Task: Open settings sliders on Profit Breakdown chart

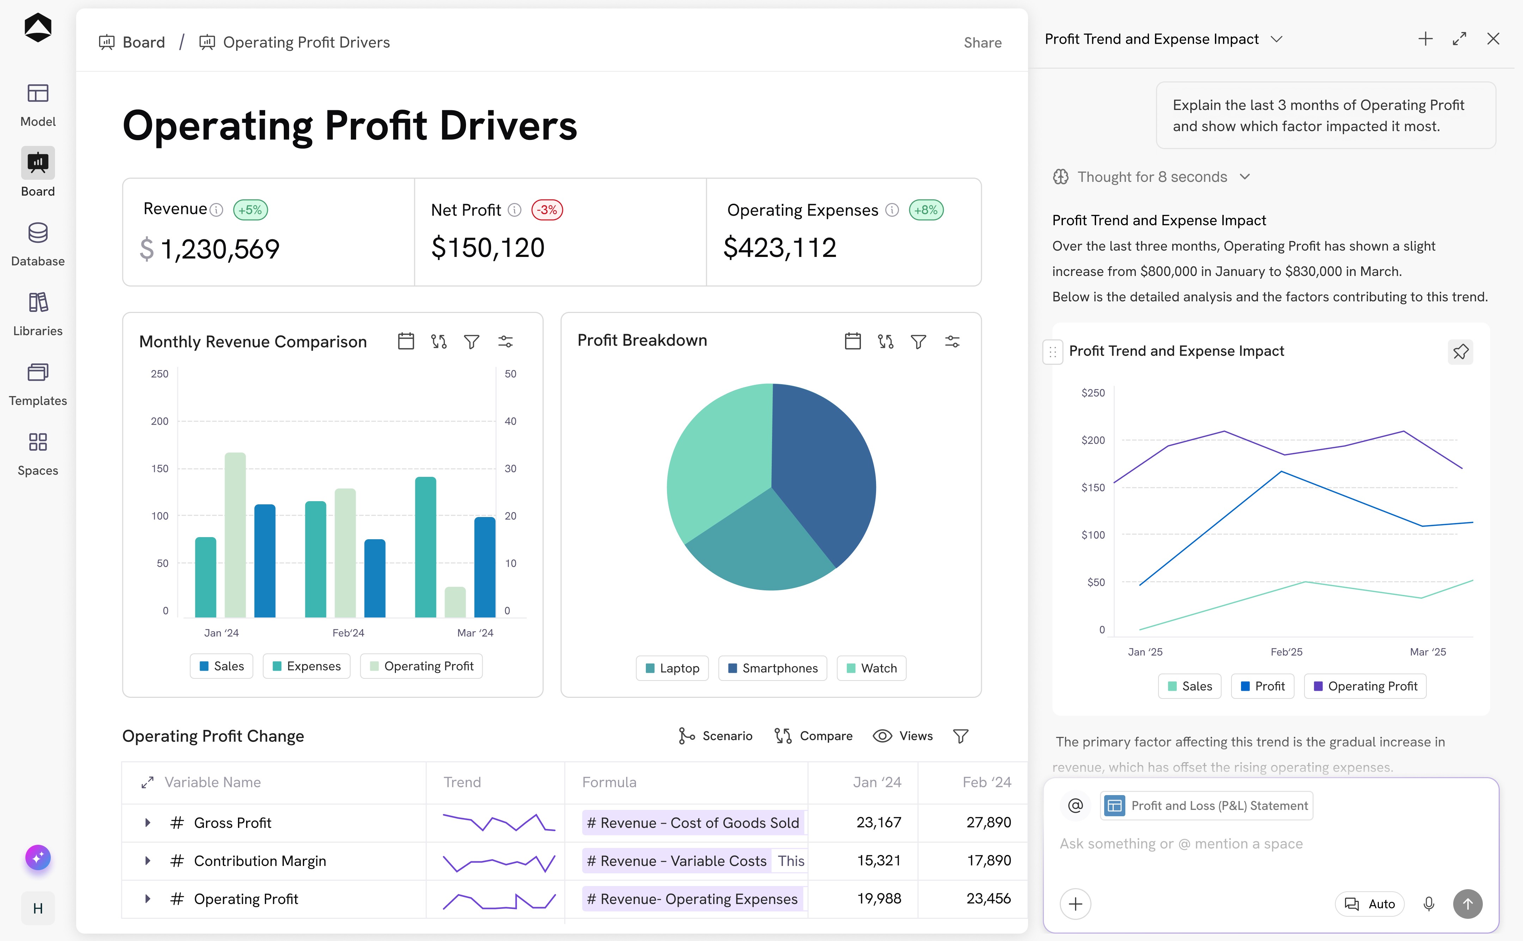Action: (x=952, y=341)
